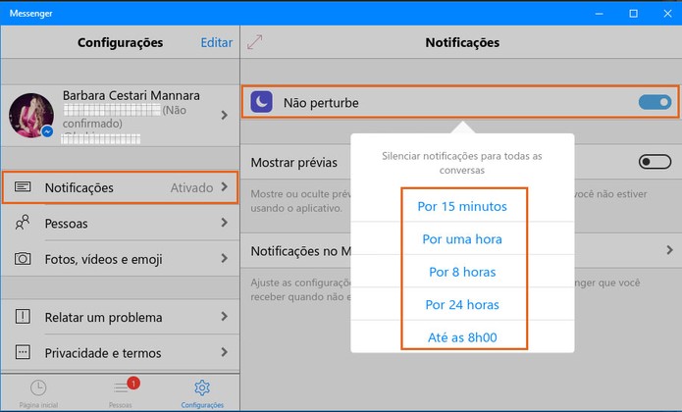The height and width of the screenshot is (412, 682).
Task: Choose Até as 8h00 option
Action: click(462, 337)
